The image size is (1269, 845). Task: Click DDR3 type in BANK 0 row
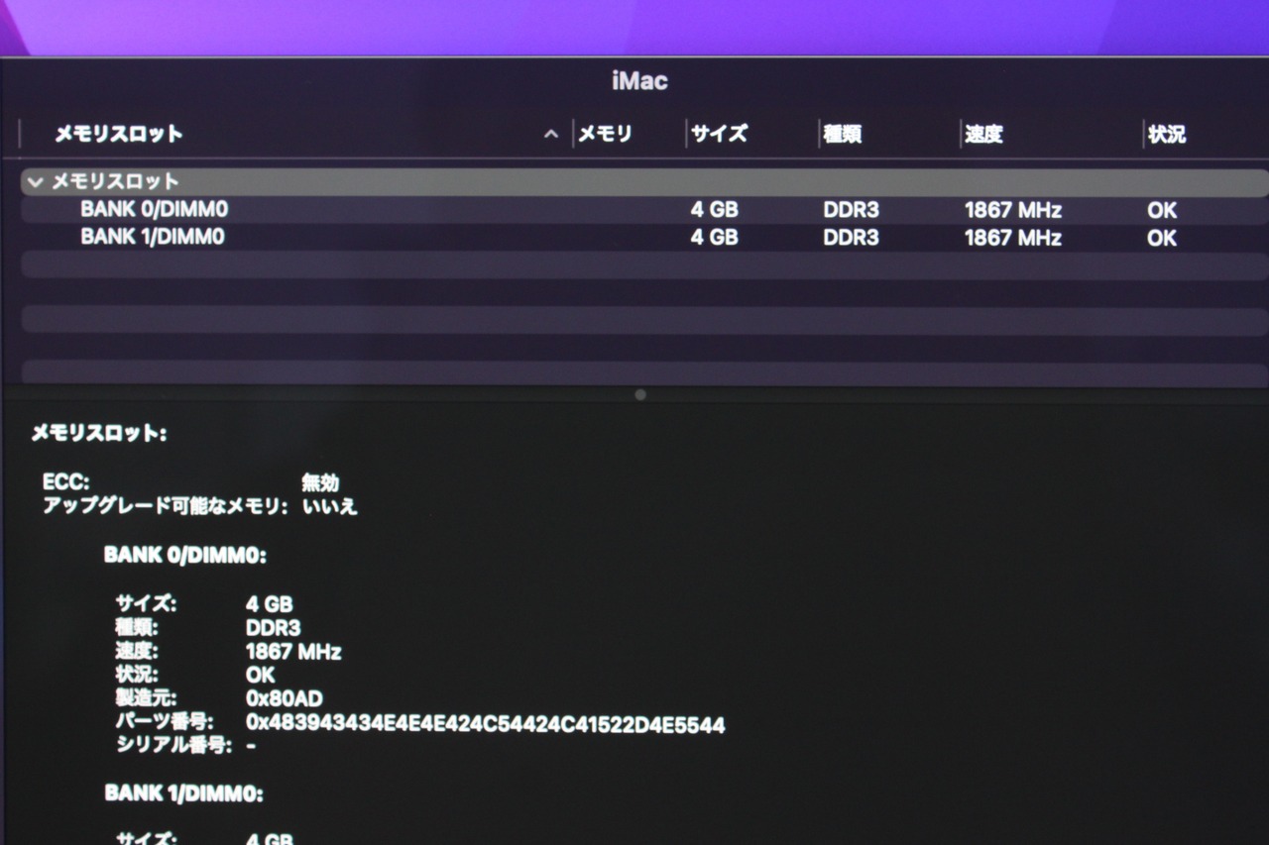pos(852,210)
